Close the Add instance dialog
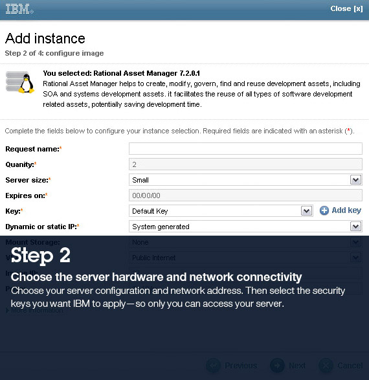Screen dimensions: 369x380 346,8
